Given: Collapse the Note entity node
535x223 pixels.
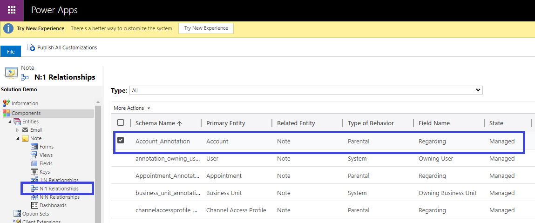Looking at the screenshot, I should click(18, 138).
